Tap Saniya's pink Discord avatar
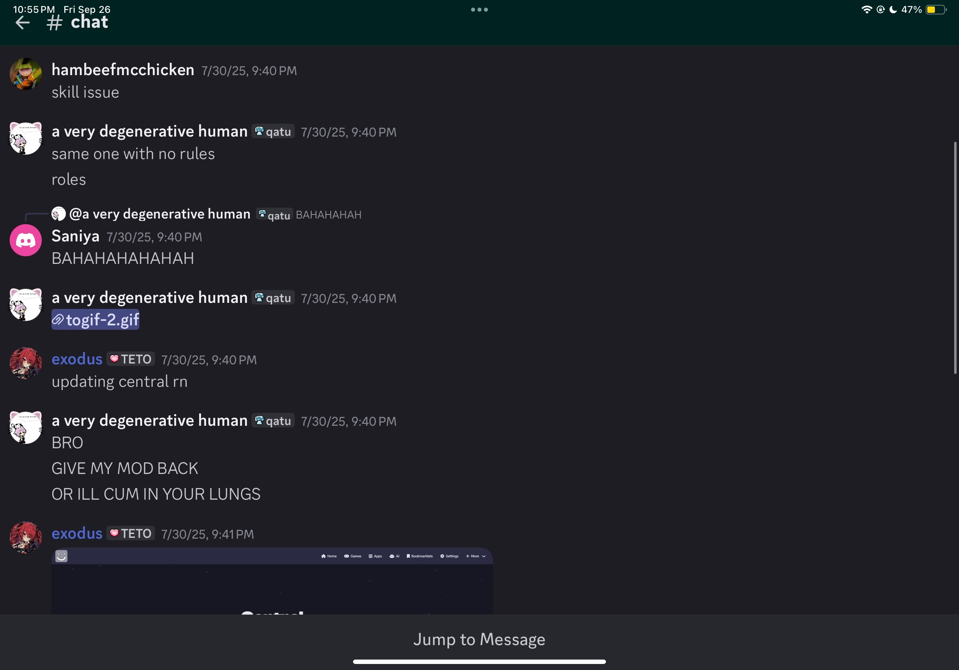Screen dimensions: 959x670 [25, 240]
